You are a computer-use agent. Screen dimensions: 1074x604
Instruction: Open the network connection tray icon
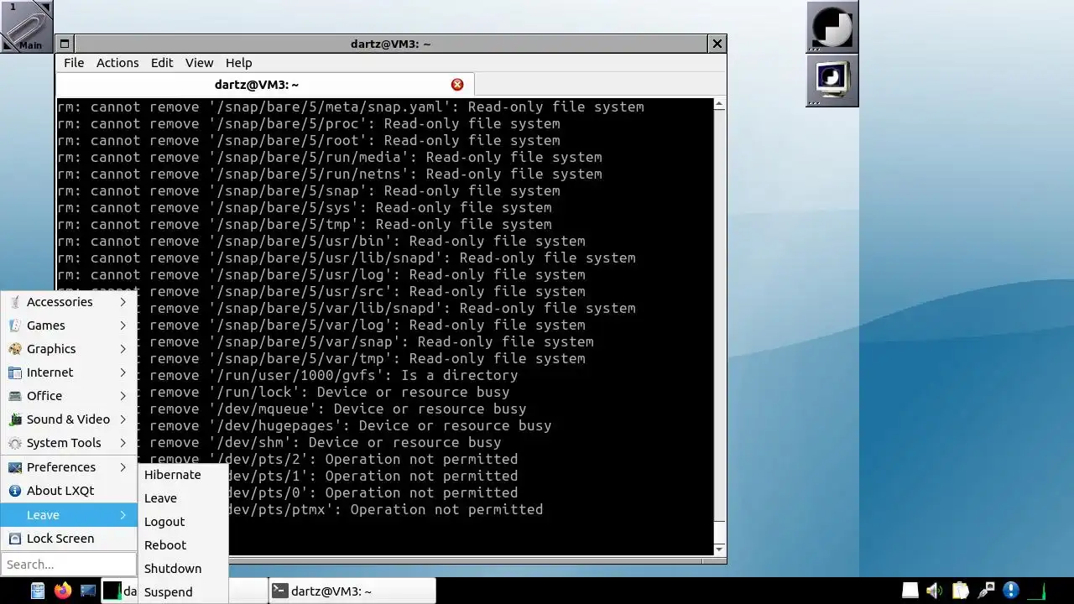point(985,591)
